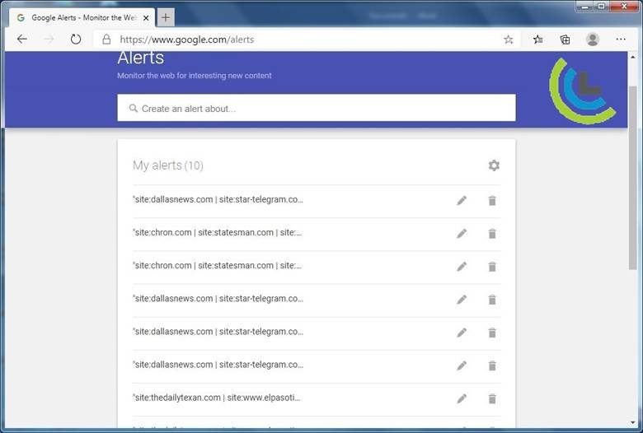Edit the thedailytexan.com alert with its pencil
Image resolution: width=643 pixels, height=433 pixels.
pos(462,398)
